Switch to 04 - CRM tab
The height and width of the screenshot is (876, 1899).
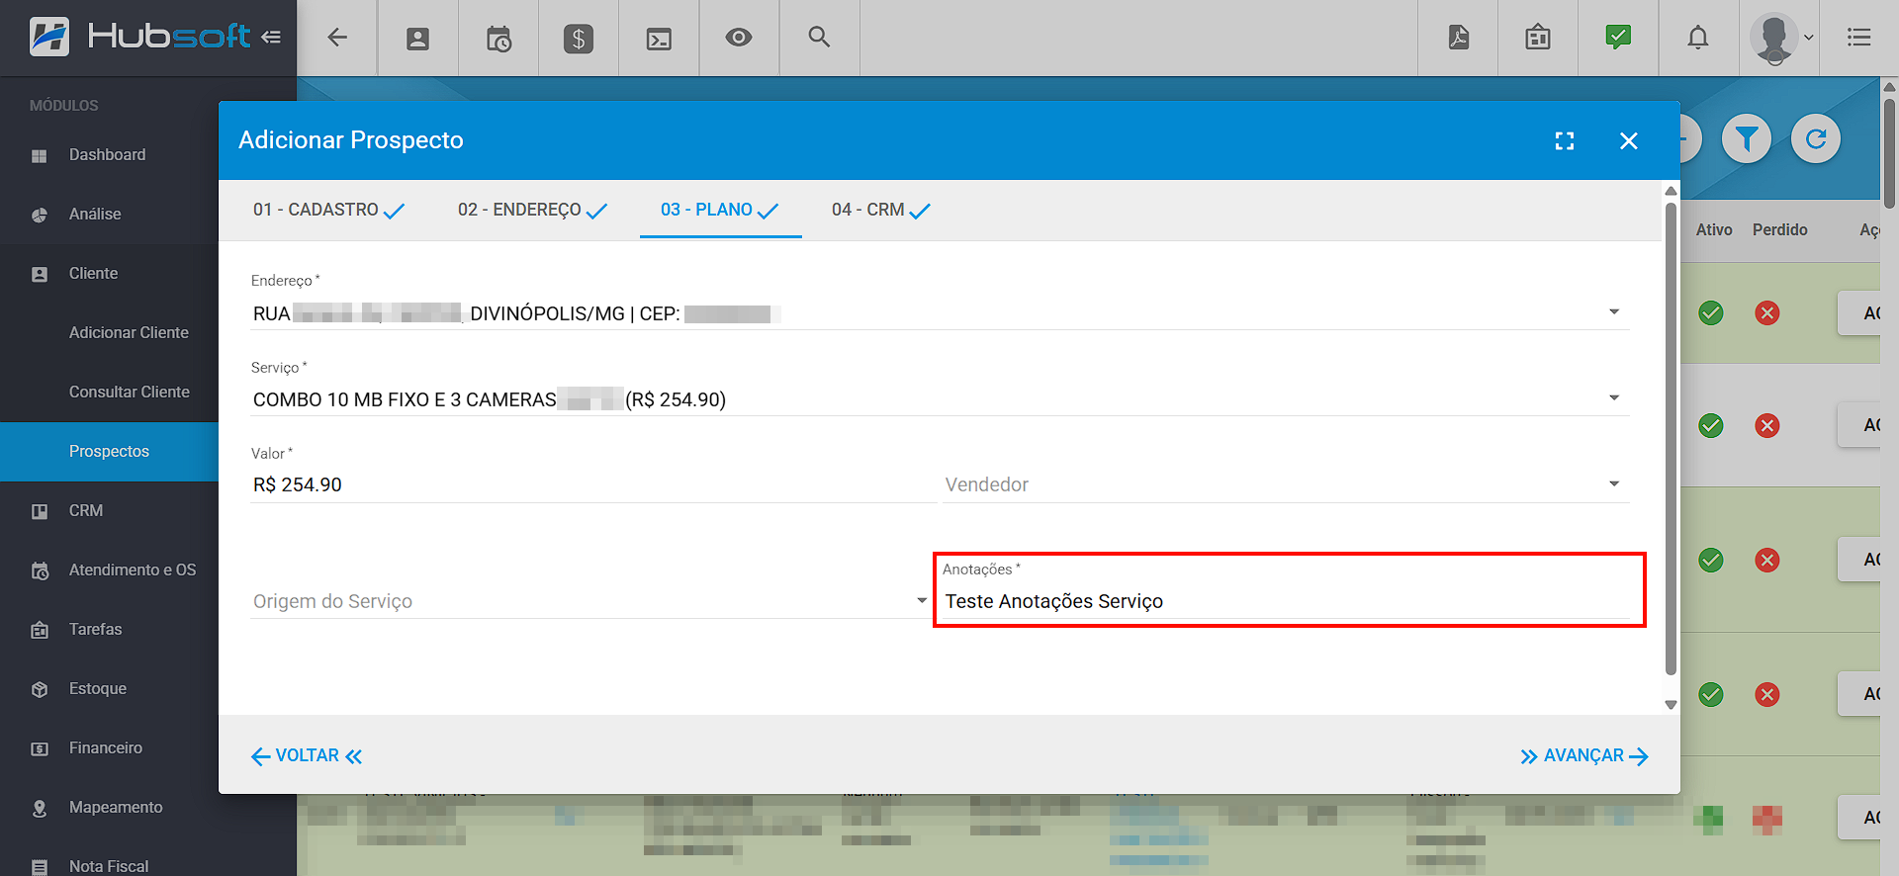880,210
